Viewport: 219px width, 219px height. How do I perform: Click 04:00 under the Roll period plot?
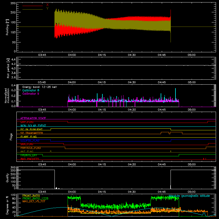tap(72, 82)
